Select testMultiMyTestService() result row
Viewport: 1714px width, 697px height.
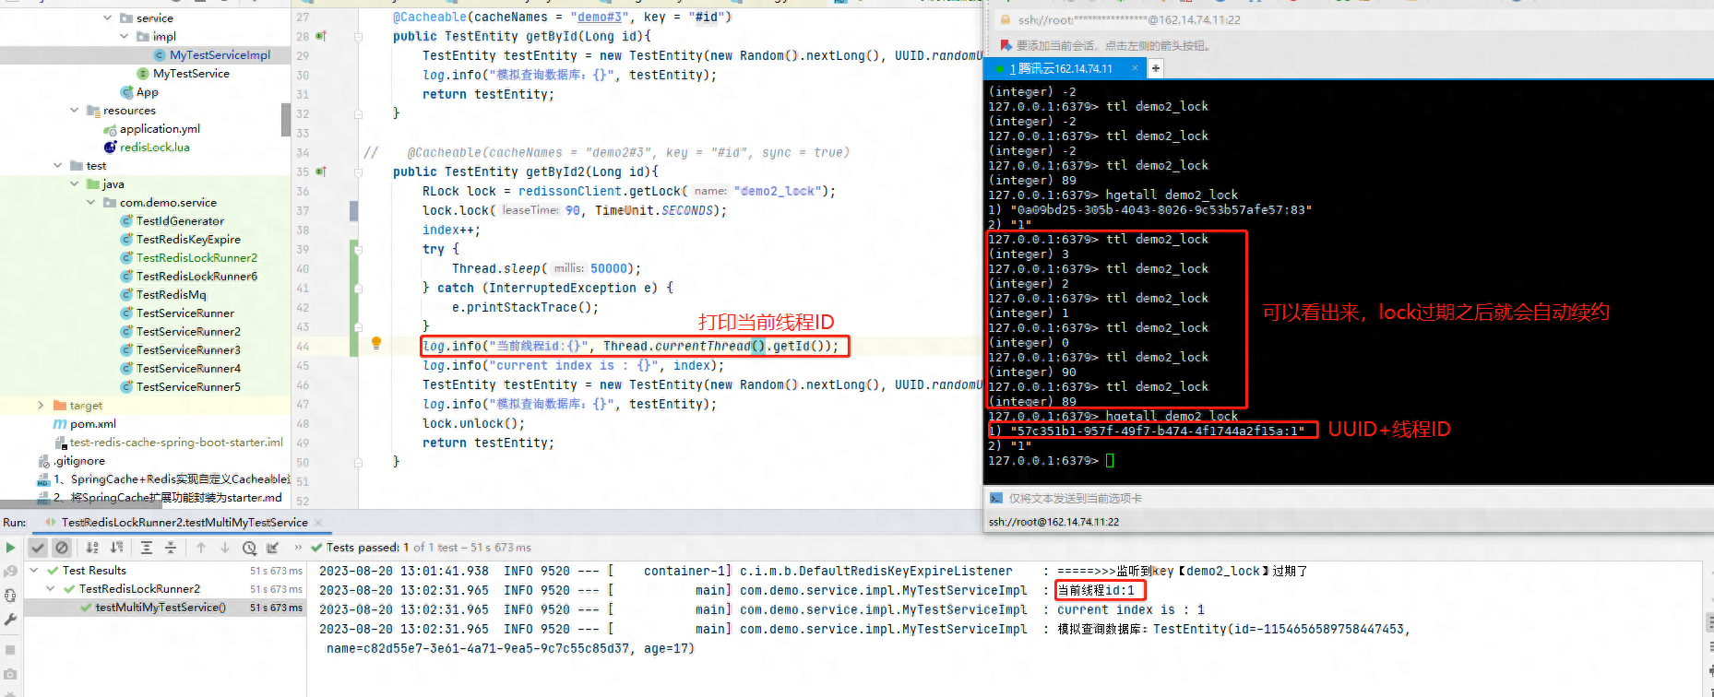click(164, 608)
